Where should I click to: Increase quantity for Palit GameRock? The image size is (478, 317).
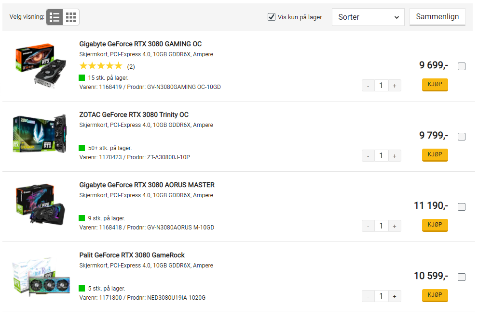(395, 296)
